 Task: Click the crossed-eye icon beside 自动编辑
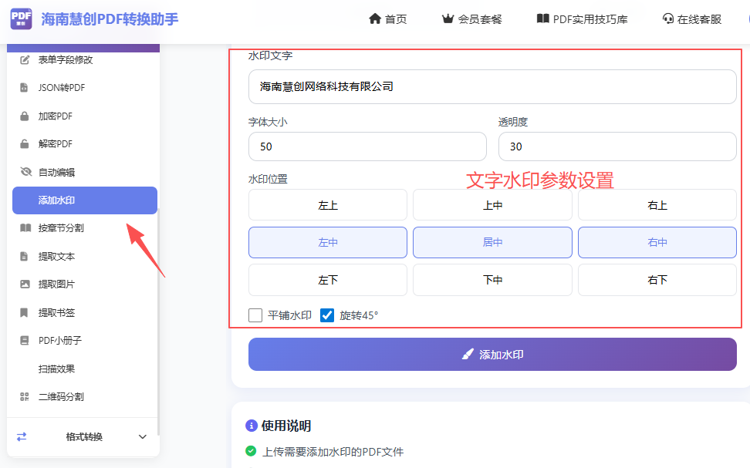coord(25,172)
